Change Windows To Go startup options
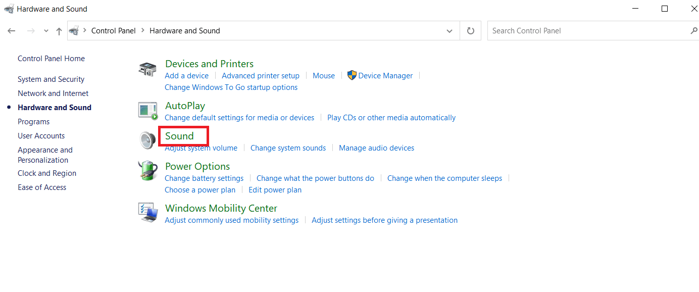The image size is (699, 292). click(231, 87)
